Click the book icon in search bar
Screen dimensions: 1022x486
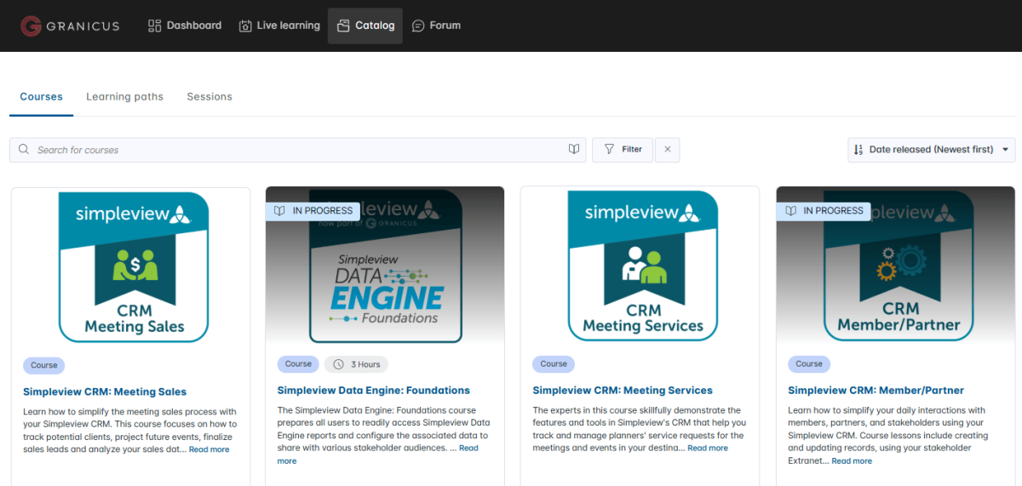click(x=574, y=150)
